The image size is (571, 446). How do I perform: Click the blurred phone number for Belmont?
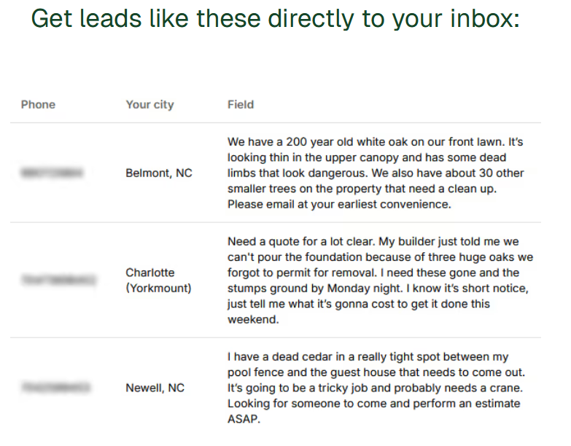[52, 173]
